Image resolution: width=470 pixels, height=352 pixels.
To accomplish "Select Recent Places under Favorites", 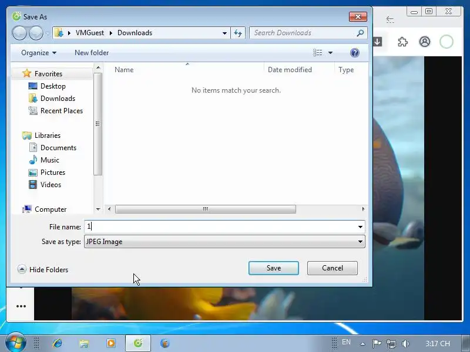I will (62, 111).
